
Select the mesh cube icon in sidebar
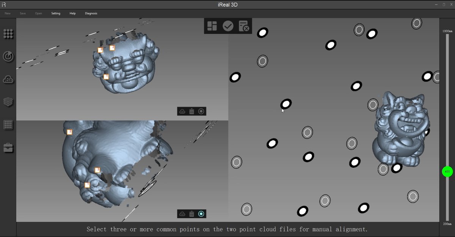point(8,102)
